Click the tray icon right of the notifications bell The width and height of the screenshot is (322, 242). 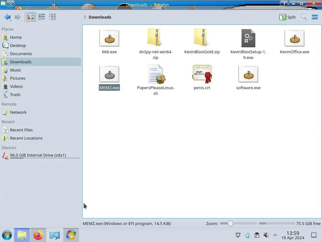(x=247, y=235)
